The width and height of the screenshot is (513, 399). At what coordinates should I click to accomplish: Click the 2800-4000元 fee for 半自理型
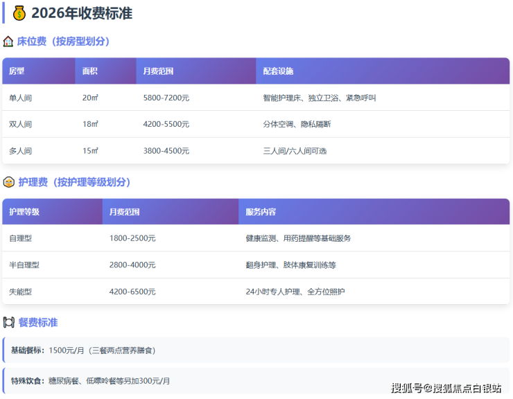(132, 265)
